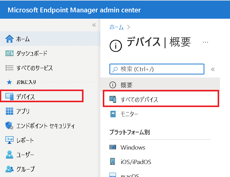230x177 pixels.
Task: Click the macOS platform icon
Action: 113,175
